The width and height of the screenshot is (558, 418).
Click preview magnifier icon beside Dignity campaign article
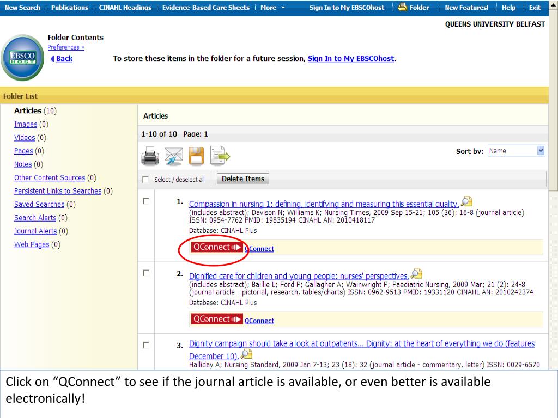246,354
